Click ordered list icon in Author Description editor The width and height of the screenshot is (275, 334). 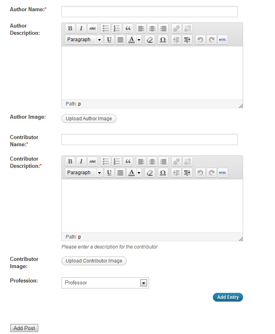pos(117,28)
